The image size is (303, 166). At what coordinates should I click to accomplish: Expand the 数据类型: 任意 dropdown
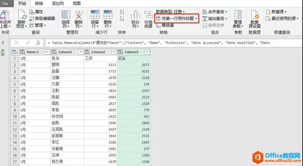(170, 12)
